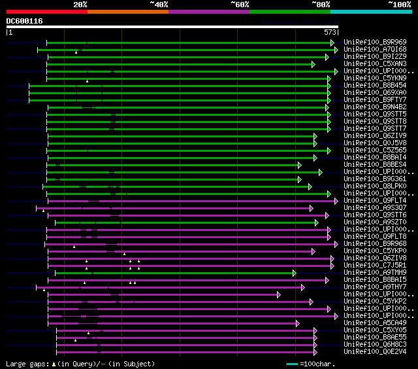
Task: Click the red 20% identity legend segment
Action: (x=47, y=12)
